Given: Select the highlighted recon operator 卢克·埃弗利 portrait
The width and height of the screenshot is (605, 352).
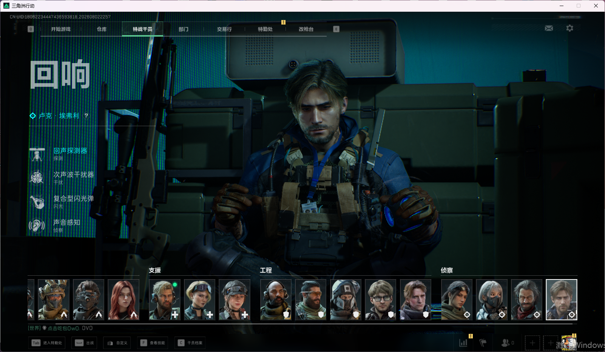Looking at the screenshot, I should click(x=562, y=300).
